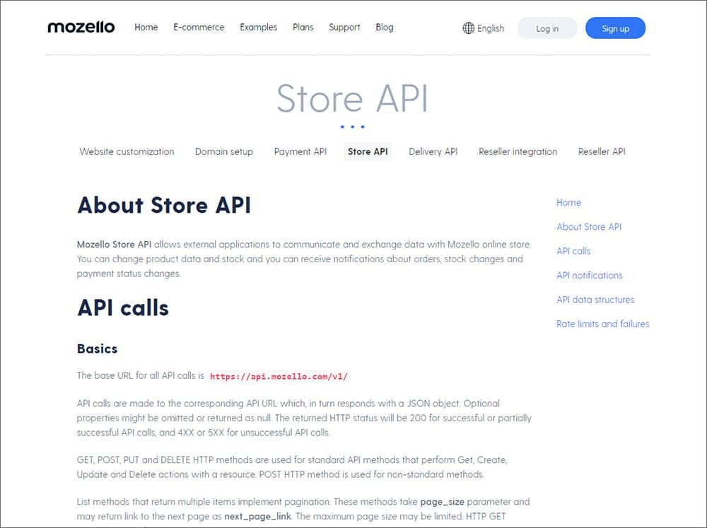Switch to Domain setup tab
707x528 pixels.
[x=224, y=151]
